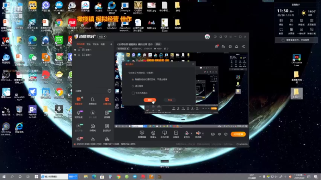
Task: Select the 退出程序 radio option
Action: (133, 86)
